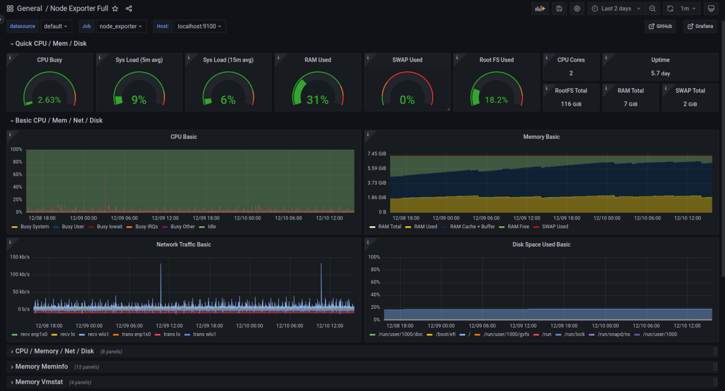Screen dimensions: 725x391
Task: Open the Root FS Used info icon
Action: pos(457,57)
